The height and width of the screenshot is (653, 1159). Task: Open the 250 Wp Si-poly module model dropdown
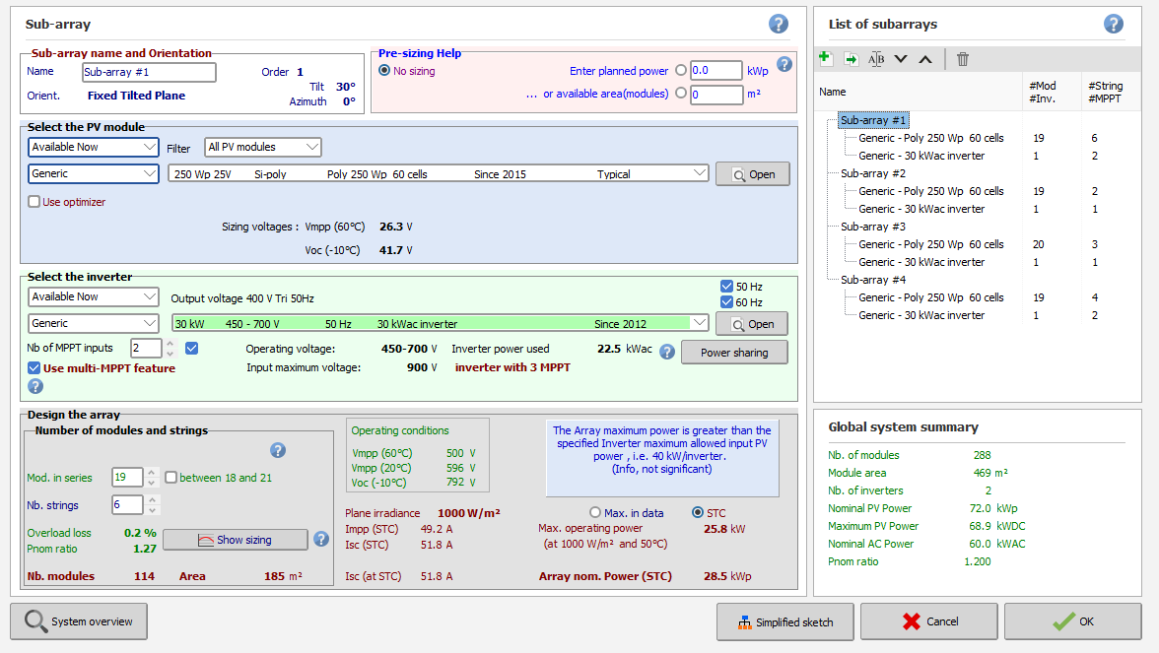[439, 174]
